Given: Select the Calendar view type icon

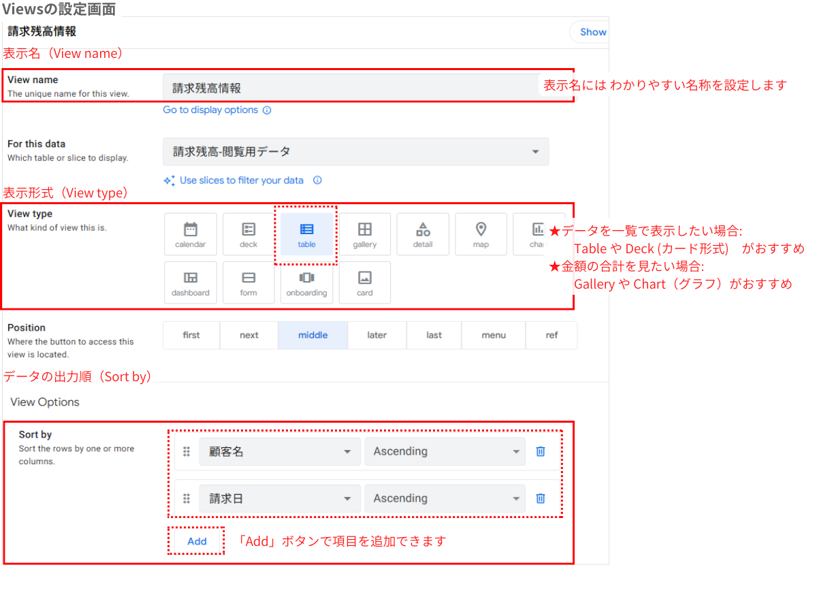Looking at the screenshot, I should [x=191, y=234].
